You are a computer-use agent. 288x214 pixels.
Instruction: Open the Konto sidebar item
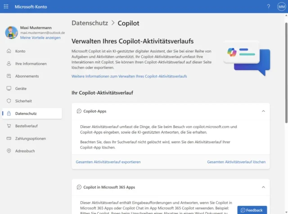pyautogui.click(x=32, y=51)
